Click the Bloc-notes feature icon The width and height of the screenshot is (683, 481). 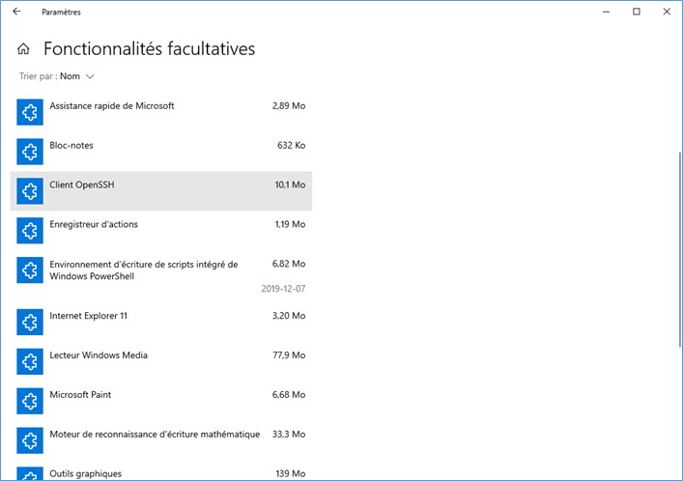coord(31,152)
